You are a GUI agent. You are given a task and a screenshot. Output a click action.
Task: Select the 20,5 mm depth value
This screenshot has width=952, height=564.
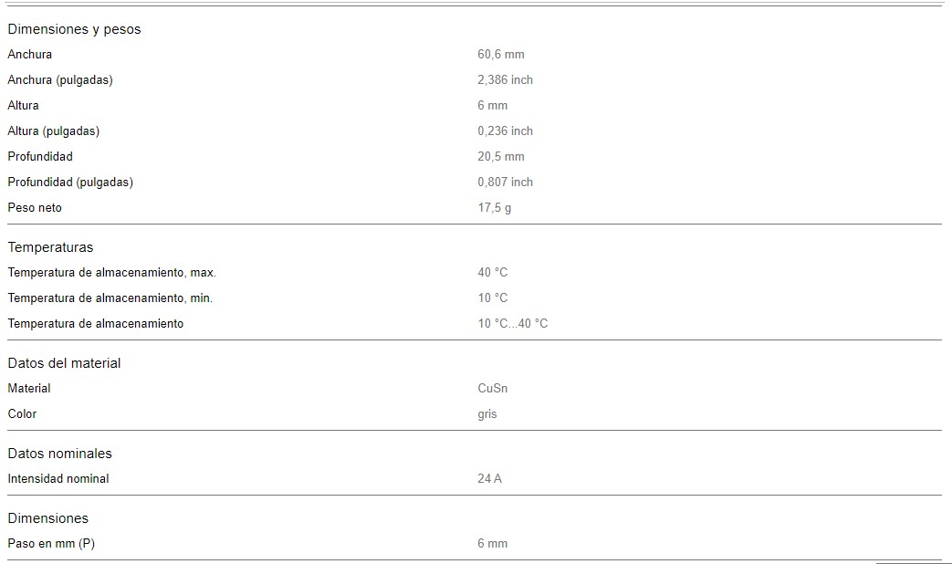500,157
